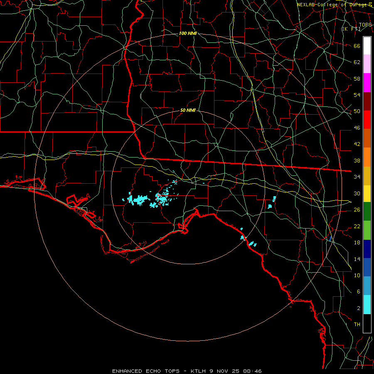Click the "TH" threshold label
The height and width of the screenshot is (374, 374).
coord(357,324)
